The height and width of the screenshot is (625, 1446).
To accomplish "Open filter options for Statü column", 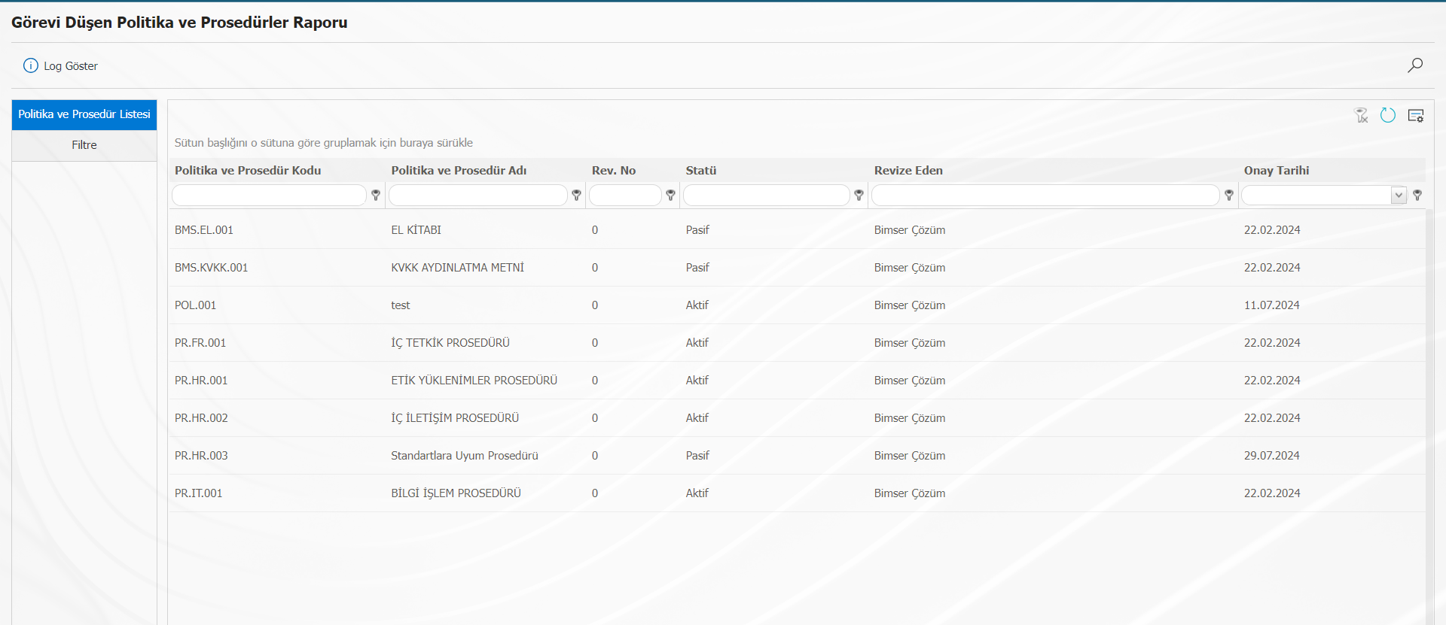I will 859,196.
